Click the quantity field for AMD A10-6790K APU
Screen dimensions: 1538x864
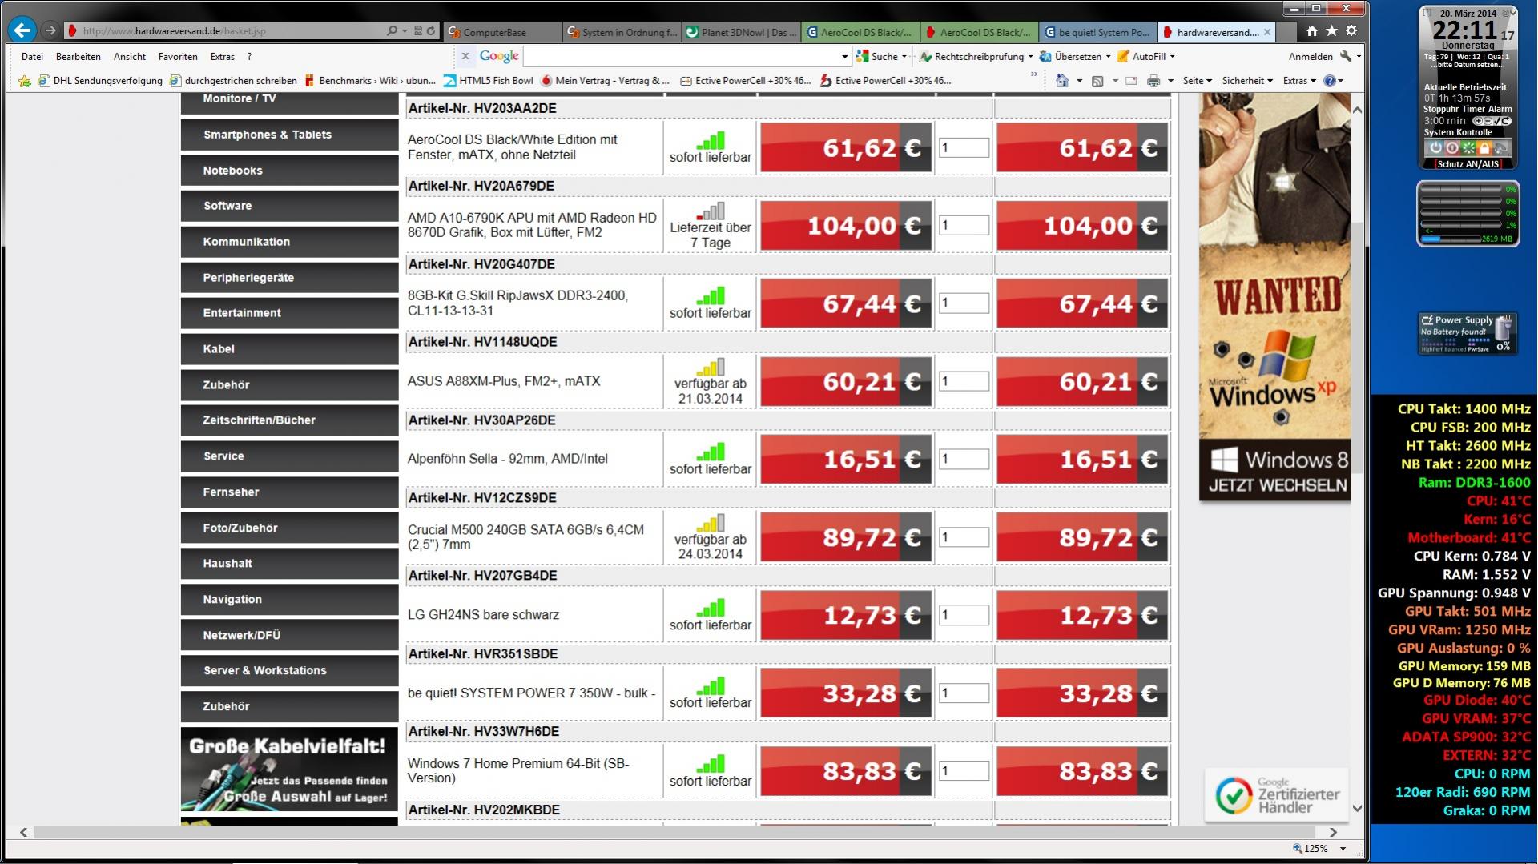tap(964, 226)
